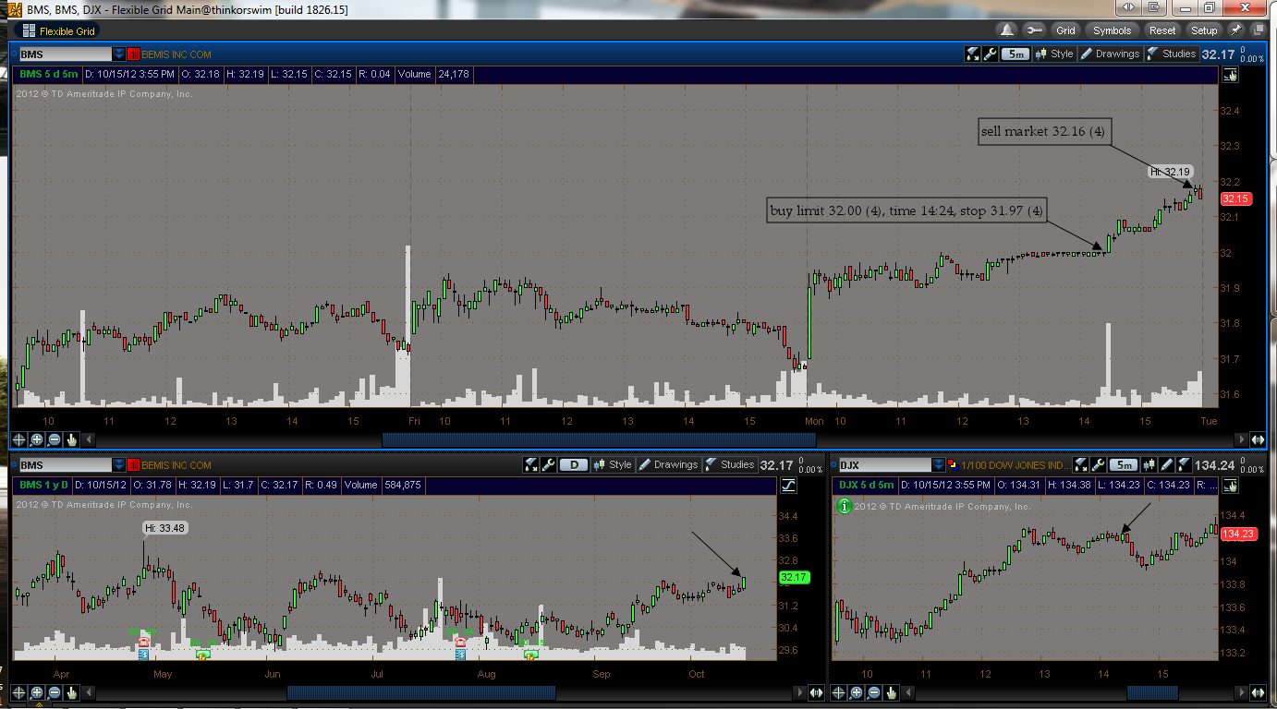Click the curve scale icon in daily BMS chart
Image resolution: width=1277 pixels, height=709 pixels.
[788, 485]
